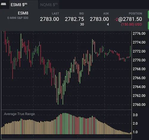Click the E-MINI S&P 500 description
The height and width of the screenshot is (140, 149).
pos(18,18)
